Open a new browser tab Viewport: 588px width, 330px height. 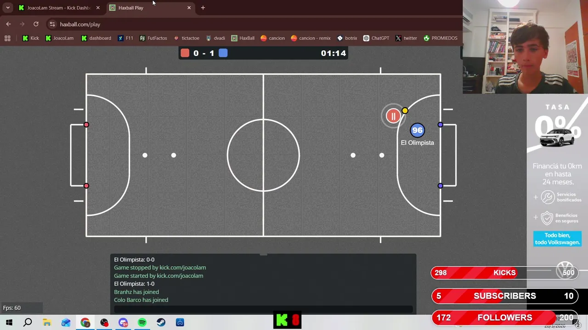click(x=203, y=8)
